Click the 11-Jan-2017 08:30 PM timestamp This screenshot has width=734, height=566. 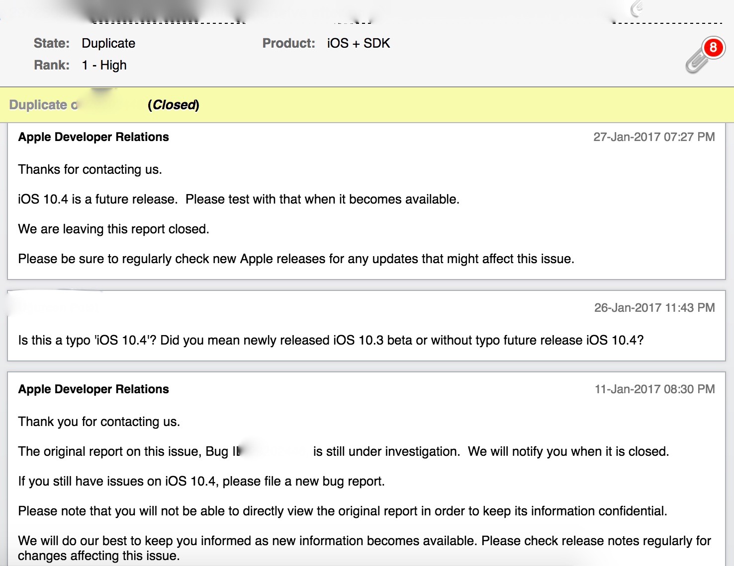[654, 389]
